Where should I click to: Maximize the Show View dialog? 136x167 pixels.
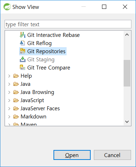coord(104,7)
